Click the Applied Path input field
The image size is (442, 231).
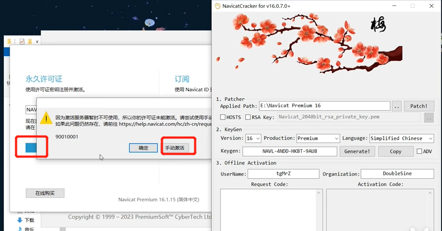pos(324,106)
